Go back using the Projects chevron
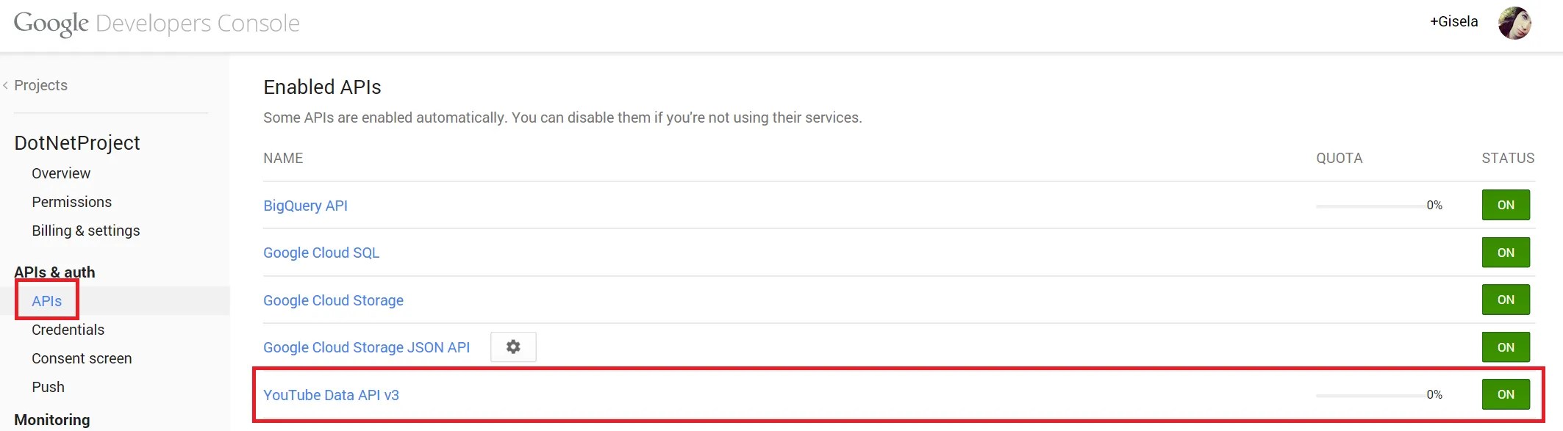 (x=6, y=86)
